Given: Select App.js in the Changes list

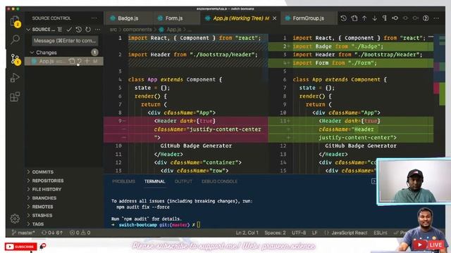Looking at the screenshot, I should 64,61.
